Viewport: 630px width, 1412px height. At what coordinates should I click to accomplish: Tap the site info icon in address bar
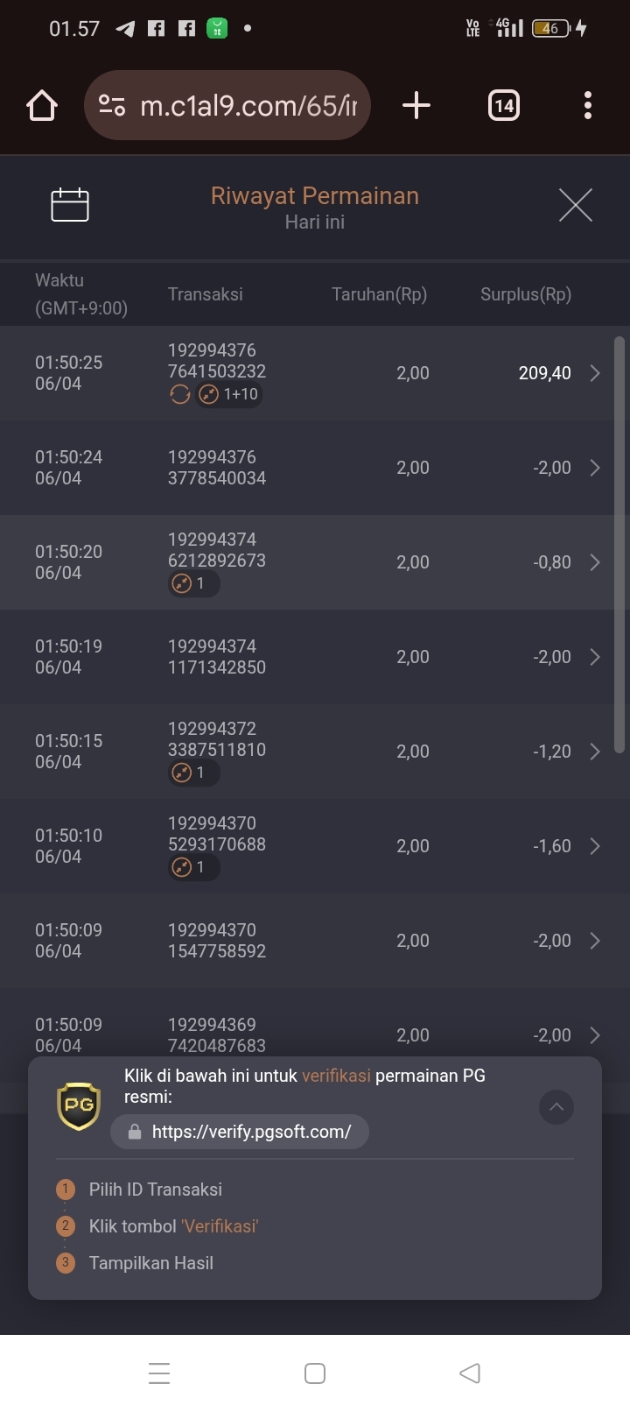tap(112, 106)
